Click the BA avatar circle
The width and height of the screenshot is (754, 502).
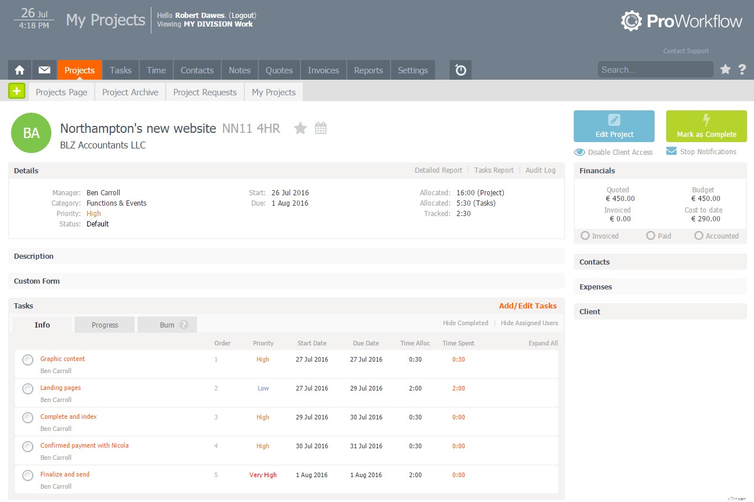(x=31, y=133)
